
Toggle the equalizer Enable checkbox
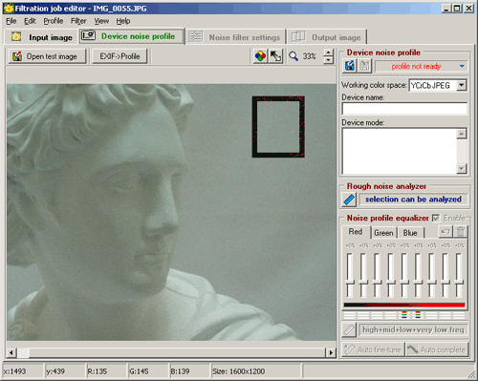click(435, 218)
